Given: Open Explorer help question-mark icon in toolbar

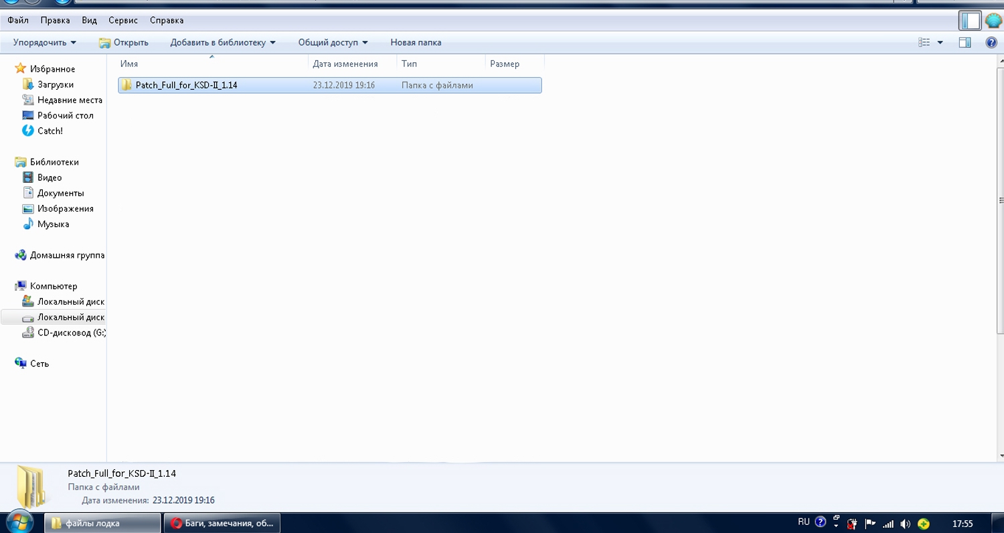Looking at the screenshot, I should (x=991, y=42).
